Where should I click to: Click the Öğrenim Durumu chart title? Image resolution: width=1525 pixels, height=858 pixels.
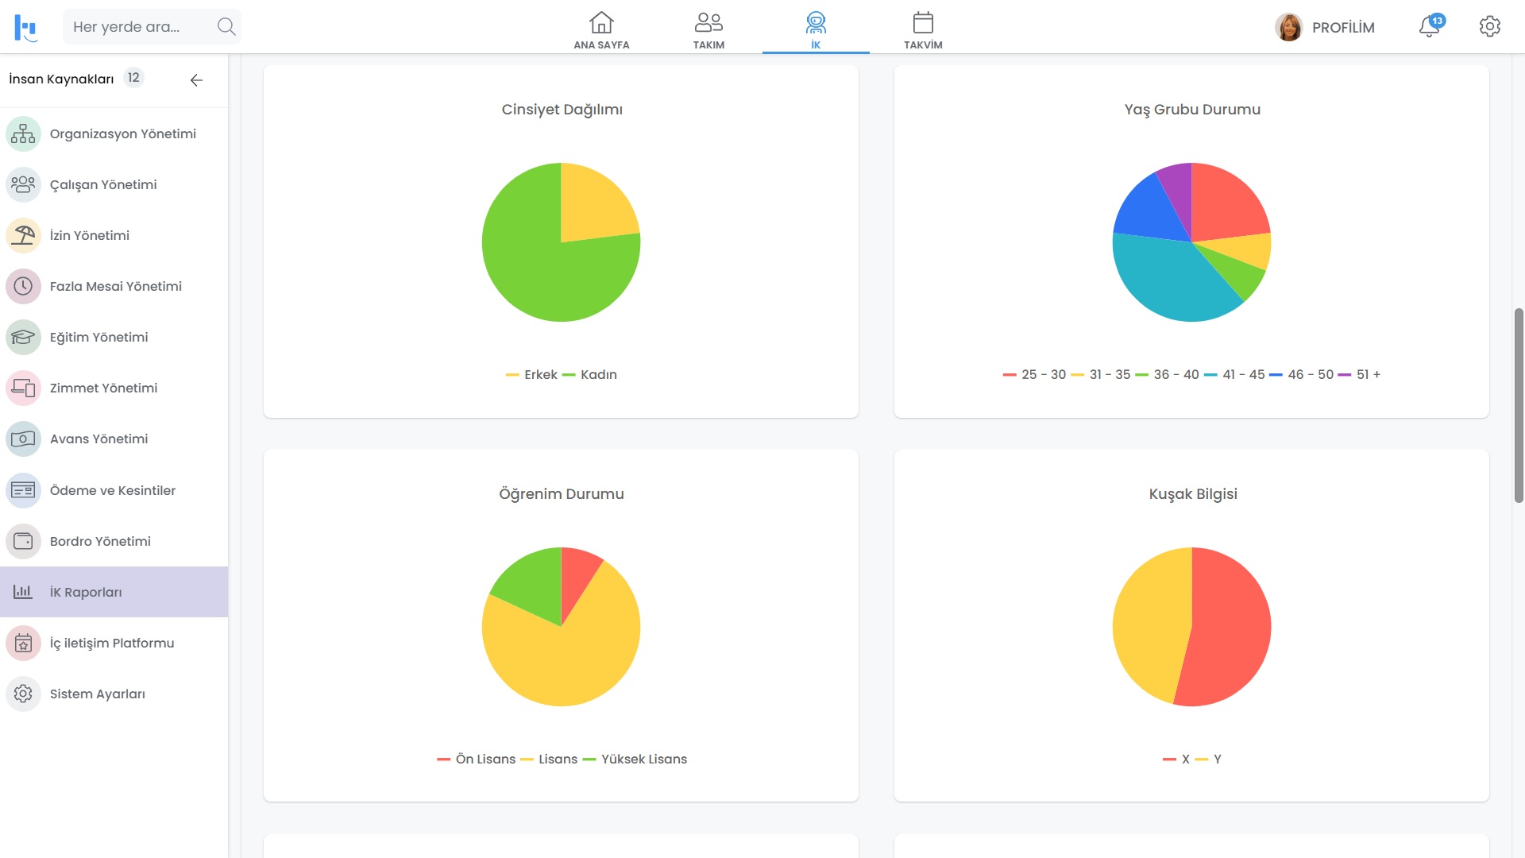coord(562,494)
